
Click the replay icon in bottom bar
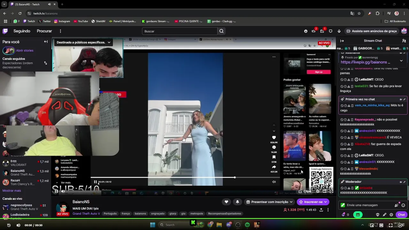click(x=9, y=225)
